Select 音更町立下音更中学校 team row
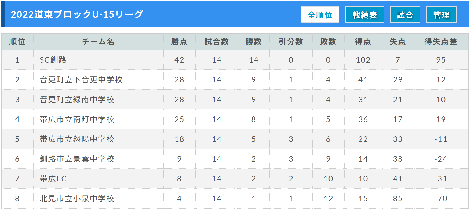This screenshot has height=212, width=471. tap(235, 80)
